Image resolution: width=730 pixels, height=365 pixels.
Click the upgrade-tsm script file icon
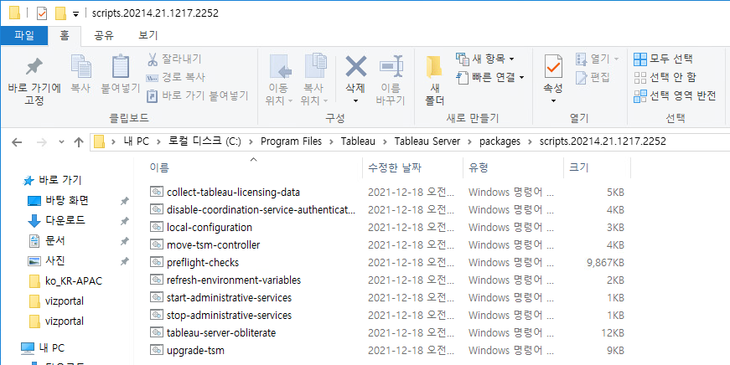pyautogui.click(x=157, y=350)
